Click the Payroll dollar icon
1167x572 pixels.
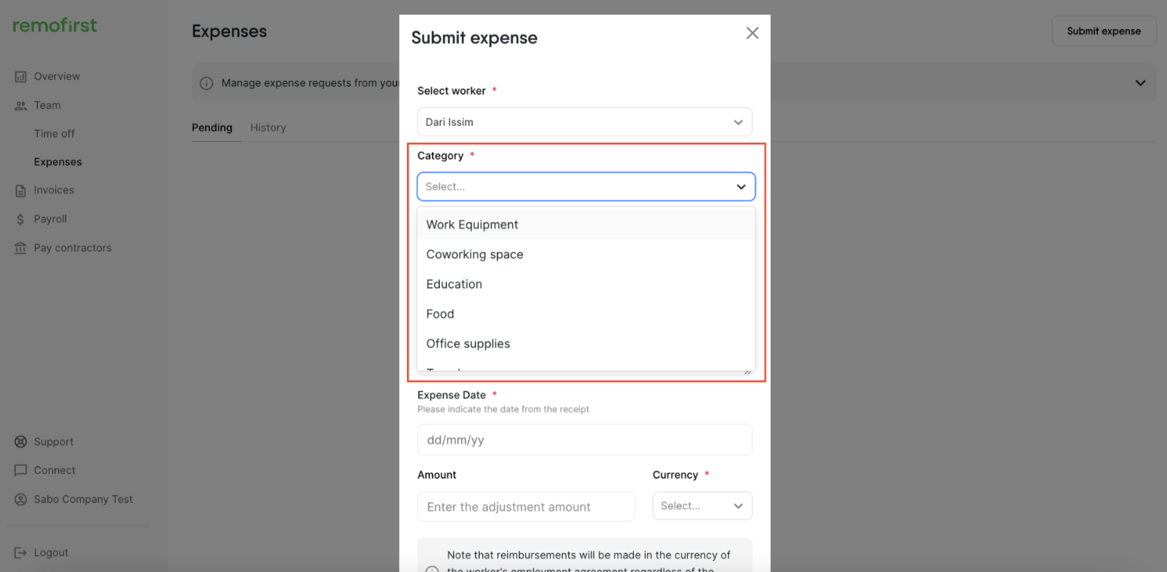21,220
